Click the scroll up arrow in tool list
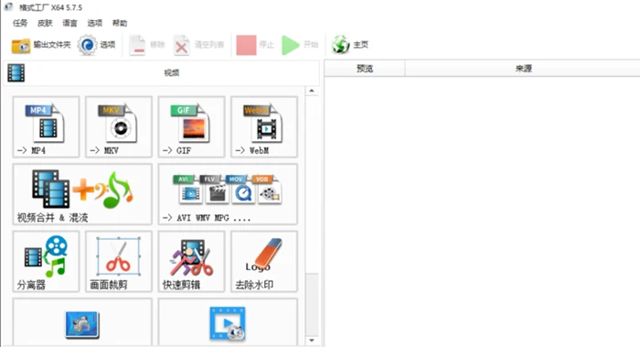Screen dimensions: 640x347 (x=312, y=91)
